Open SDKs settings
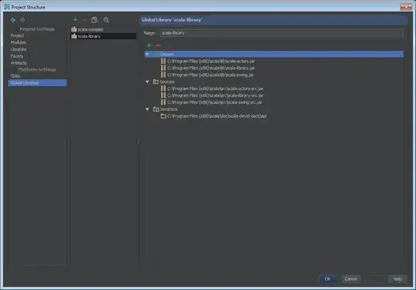The image size is (416, 290). [x=15, y=75]
